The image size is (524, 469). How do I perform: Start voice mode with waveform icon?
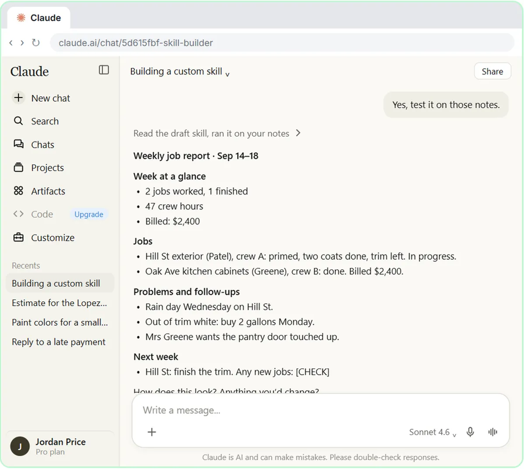pos(493,432)
